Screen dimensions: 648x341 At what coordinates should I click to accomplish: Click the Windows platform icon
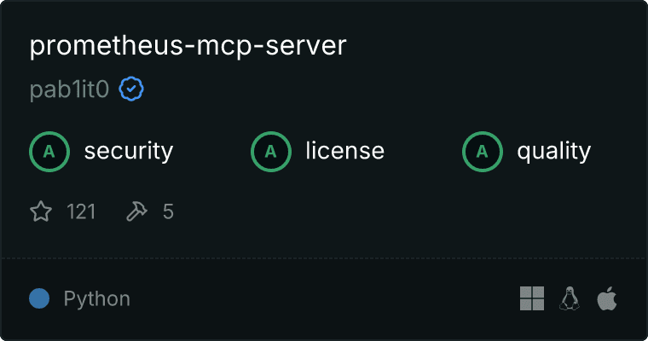(532, 298)
